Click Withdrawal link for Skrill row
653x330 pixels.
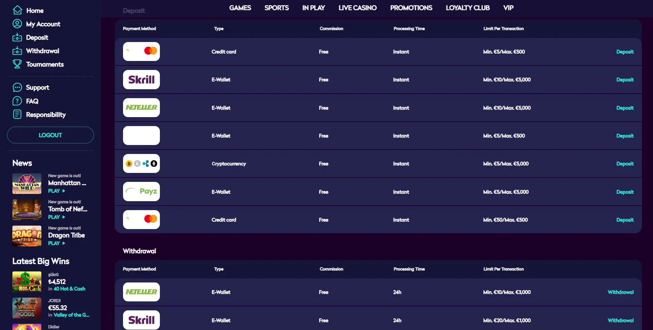pyautogui.click(x=621, y=320)
